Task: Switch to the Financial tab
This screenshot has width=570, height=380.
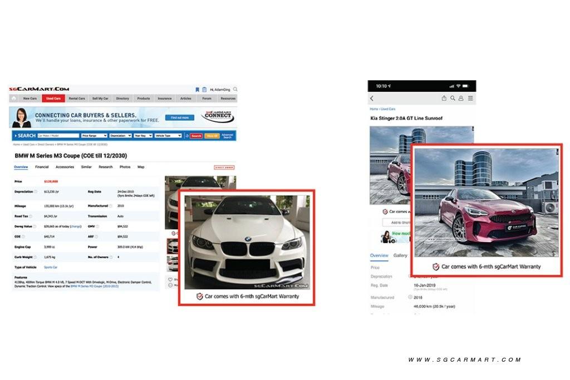Action: [42, 167]
